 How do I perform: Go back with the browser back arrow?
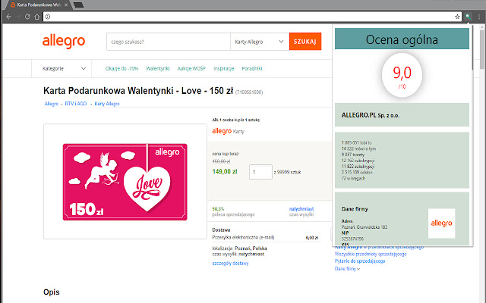tap(8, 17)
